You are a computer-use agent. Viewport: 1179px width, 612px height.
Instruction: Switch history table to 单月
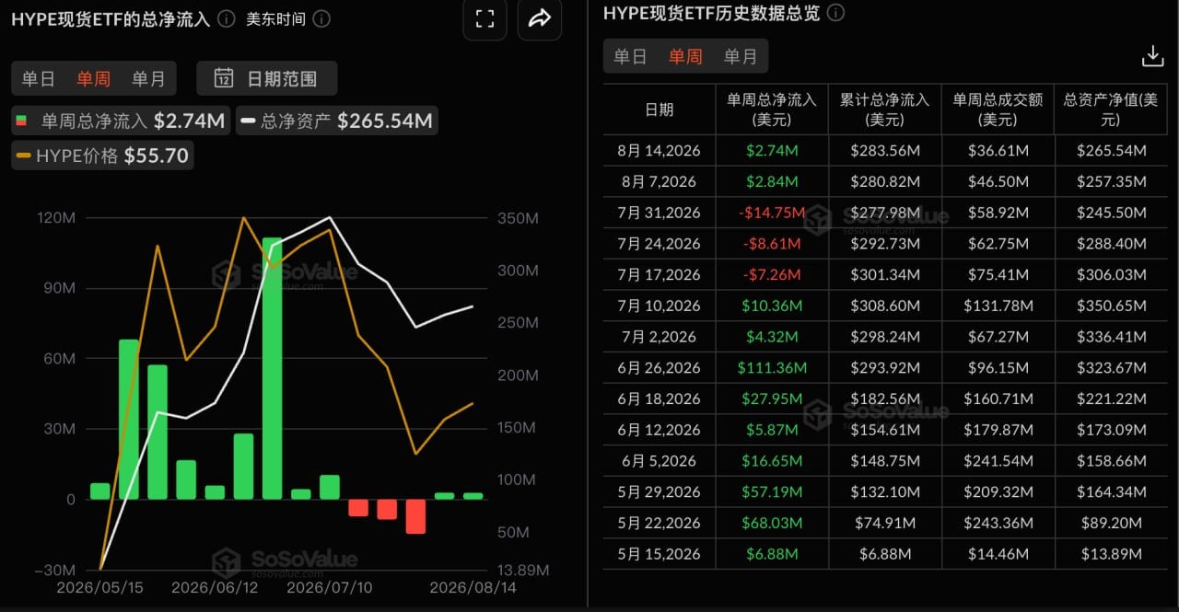tap(741, 56)
